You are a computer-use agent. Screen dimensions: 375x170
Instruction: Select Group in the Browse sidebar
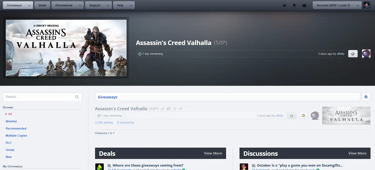pos(10,150)
